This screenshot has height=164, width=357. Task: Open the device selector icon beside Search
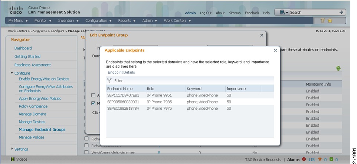pyautogui.click(x=284, y=13)
